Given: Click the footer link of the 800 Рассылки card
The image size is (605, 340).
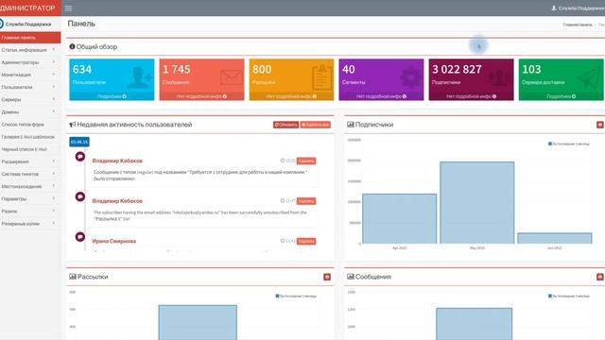Looking at the screenshot, I should coord(291,96).
